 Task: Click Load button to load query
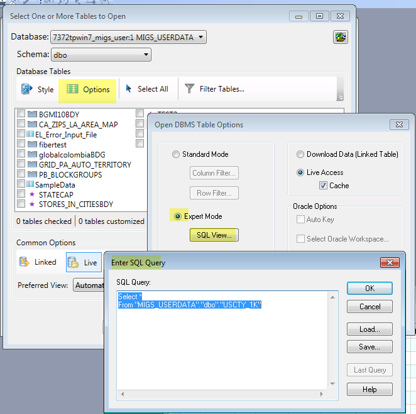(x=369, y=329)
